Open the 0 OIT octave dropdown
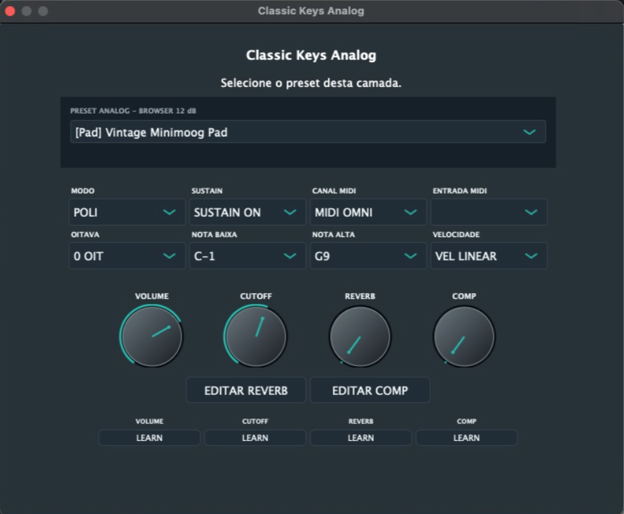 (x=127, y=256)
